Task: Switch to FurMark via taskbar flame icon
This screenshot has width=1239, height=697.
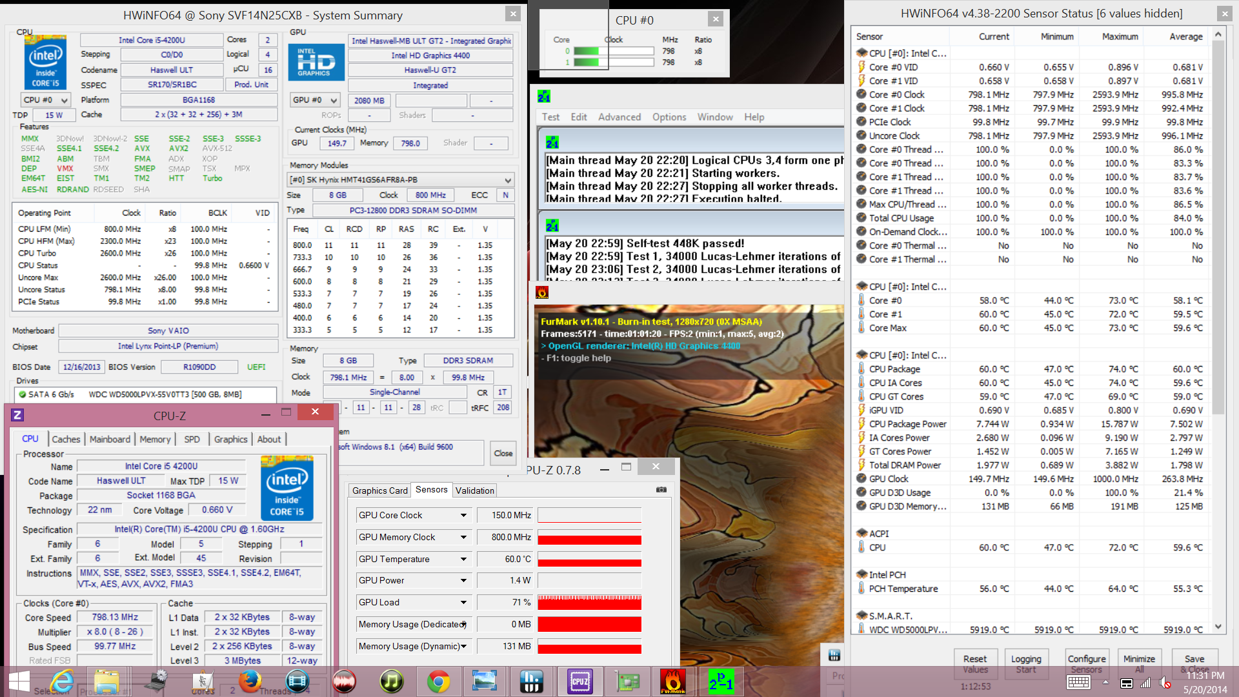Action: coord(672,682)
